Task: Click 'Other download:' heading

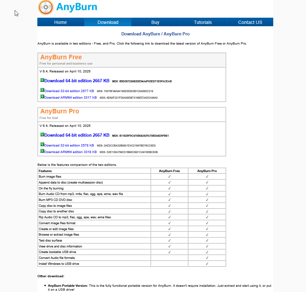Action: [x=51, y=276]
